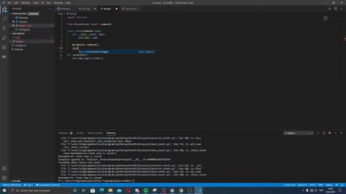Viewport: 346px width, 194px height.
Task: Open the Explorer view in activity bar
Action: pos(4,10)
